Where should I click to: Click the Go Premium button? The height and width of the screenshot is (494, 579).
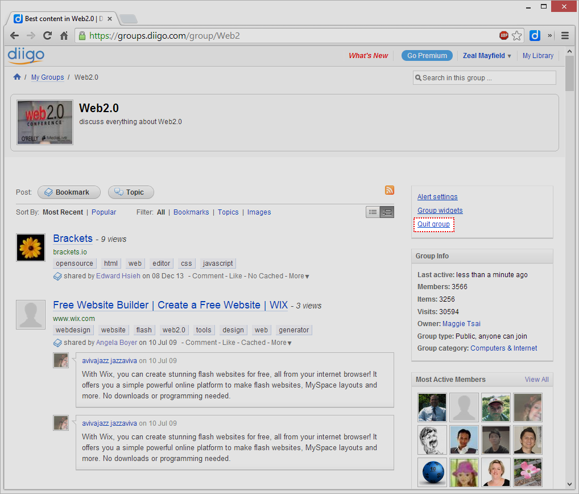[x=427, y=56]
